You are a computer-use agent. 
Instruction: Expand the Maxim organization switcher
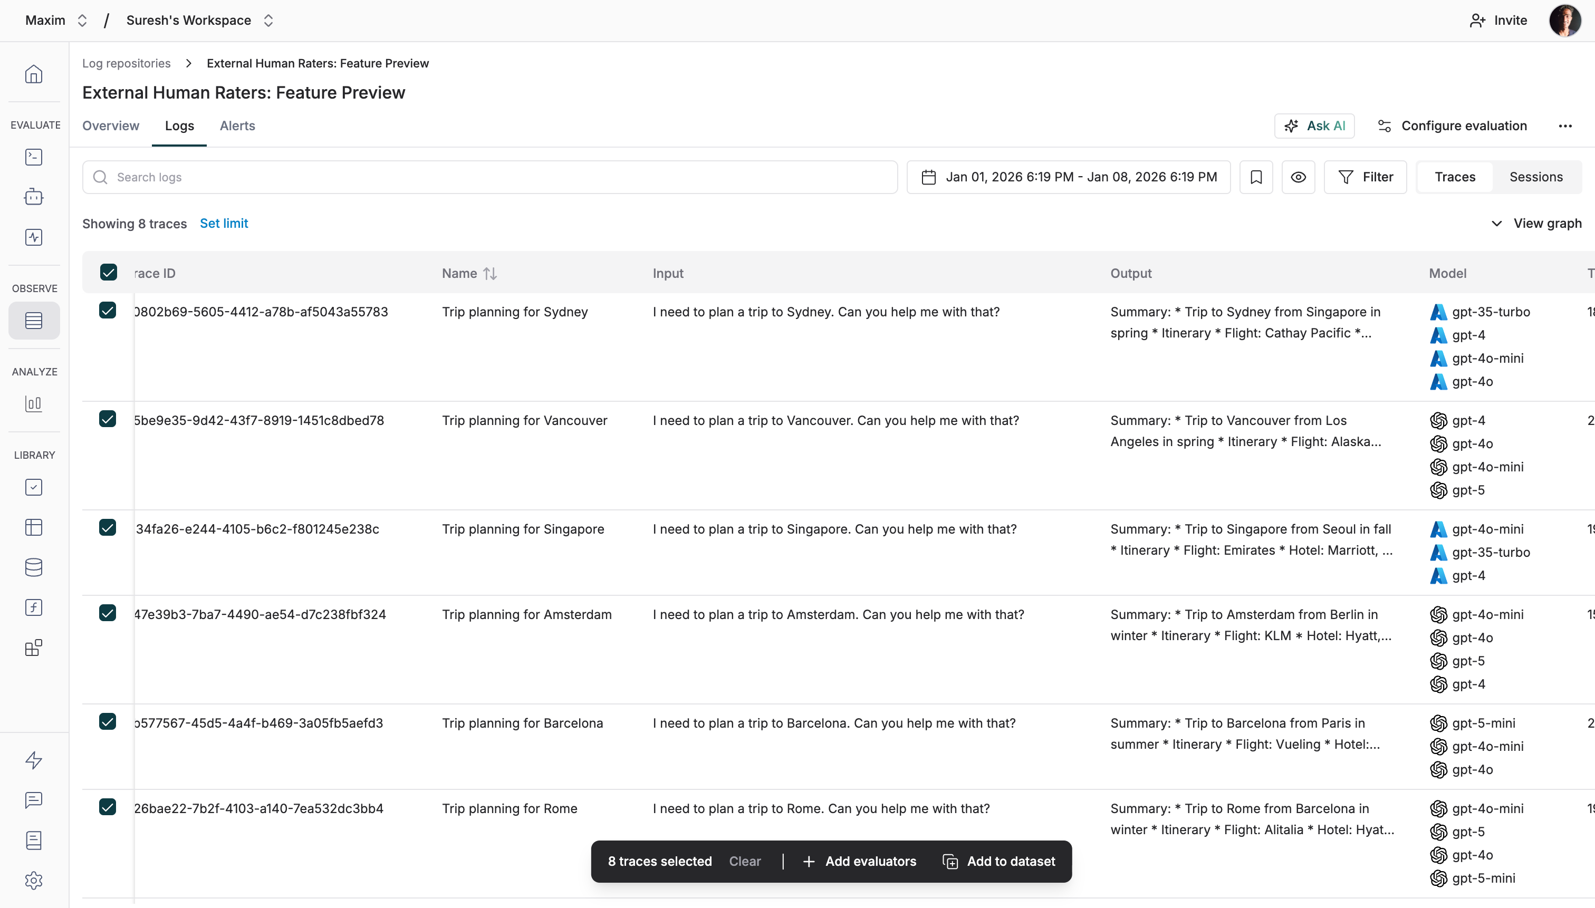pyautogui.click(x=83, y=20)
